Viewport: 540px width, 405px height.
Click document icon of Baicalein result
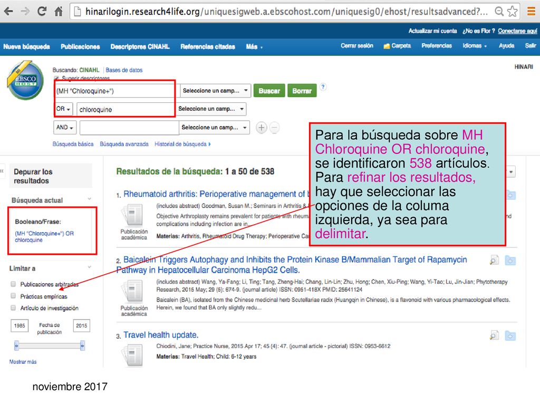click(132, 292)
